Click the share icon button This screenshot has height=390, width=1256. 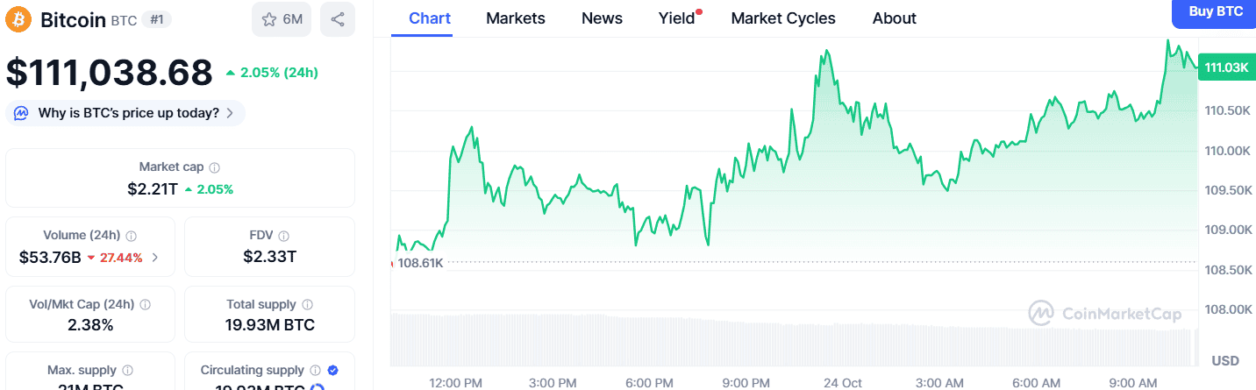point(338,19)
